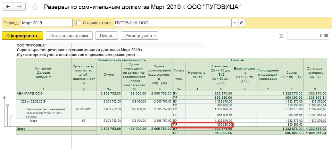Click 'Показать настройки' button
Viewport: 332px width, 149px height.
69,36
